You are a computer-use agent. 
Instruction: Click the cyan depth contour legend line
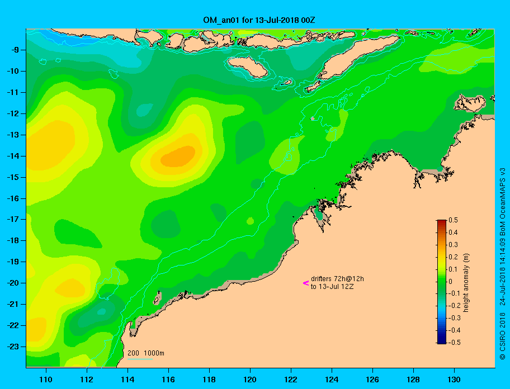pyautogui.click(x=140, y=359)
